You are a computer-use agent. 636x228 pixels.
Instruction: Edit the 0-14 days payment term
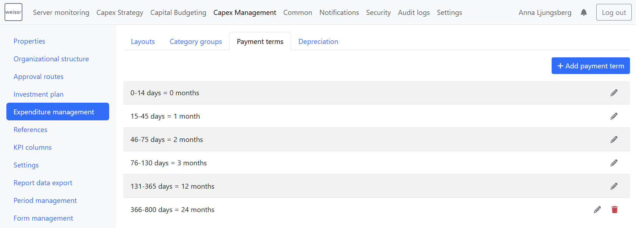[x=614, y=93]
